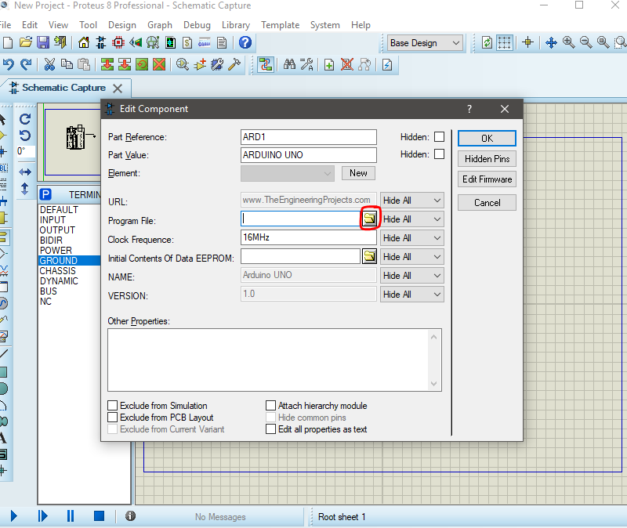The image size is (627, 528).
Task: Select the Schematic Capture tab
Action: (64, 88)
